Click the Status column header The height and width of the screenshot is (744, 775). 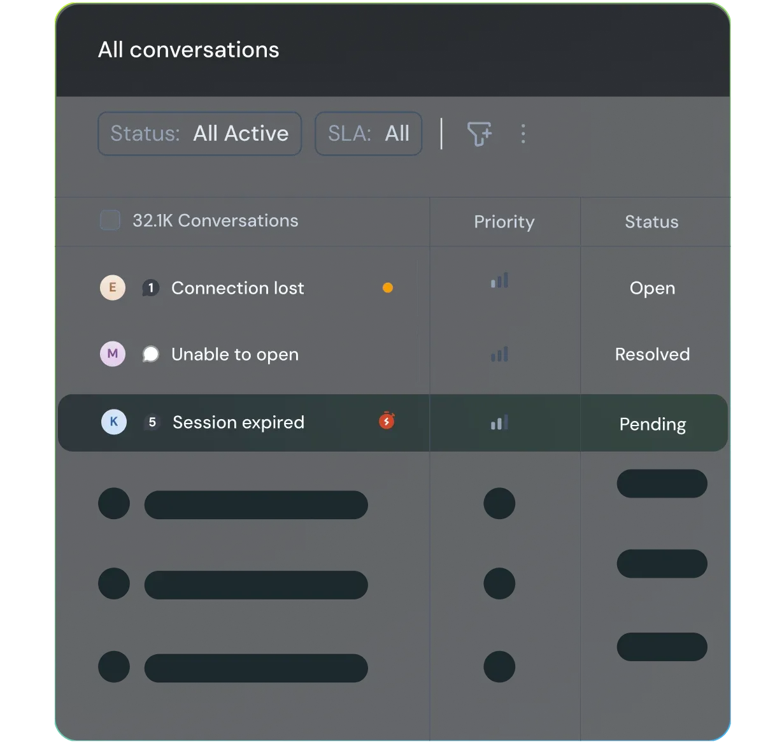(x=651, y=222)
